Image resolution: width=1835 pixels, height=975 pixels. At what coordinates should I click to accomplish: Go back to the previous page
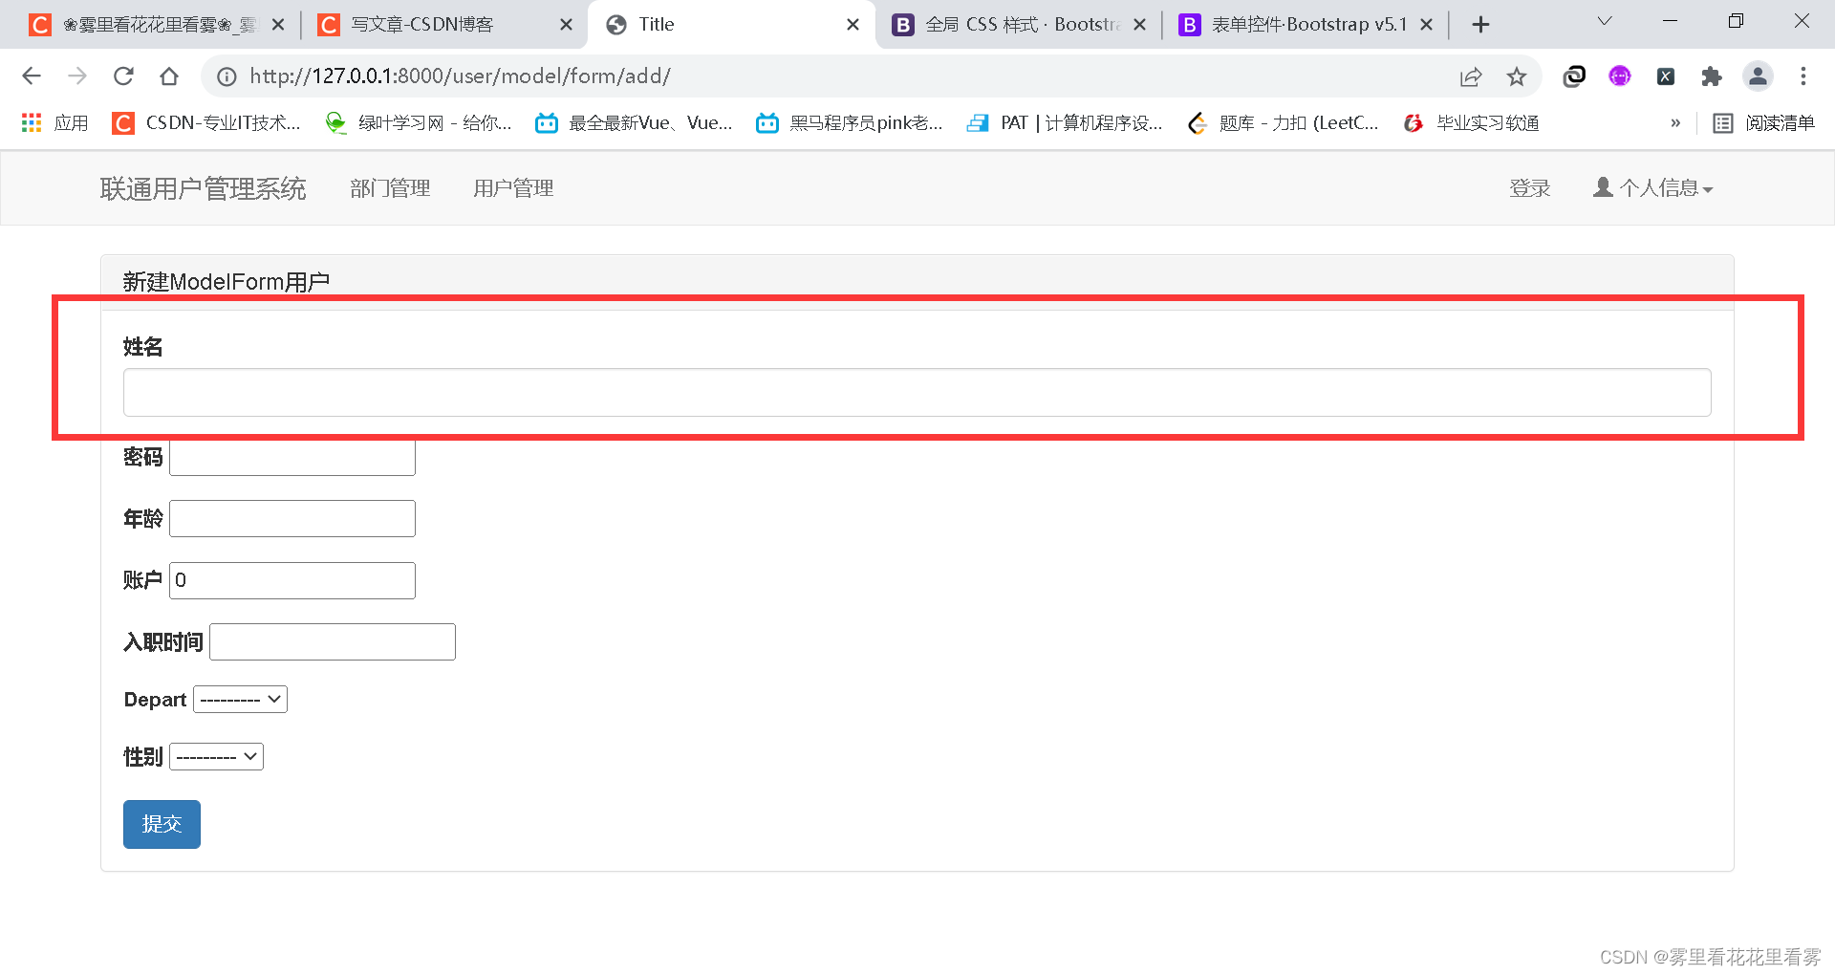32,76
